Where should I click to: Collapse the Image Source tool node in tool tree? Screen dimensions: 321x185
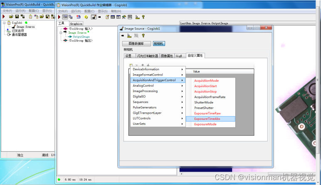click(x=61, y=33)
